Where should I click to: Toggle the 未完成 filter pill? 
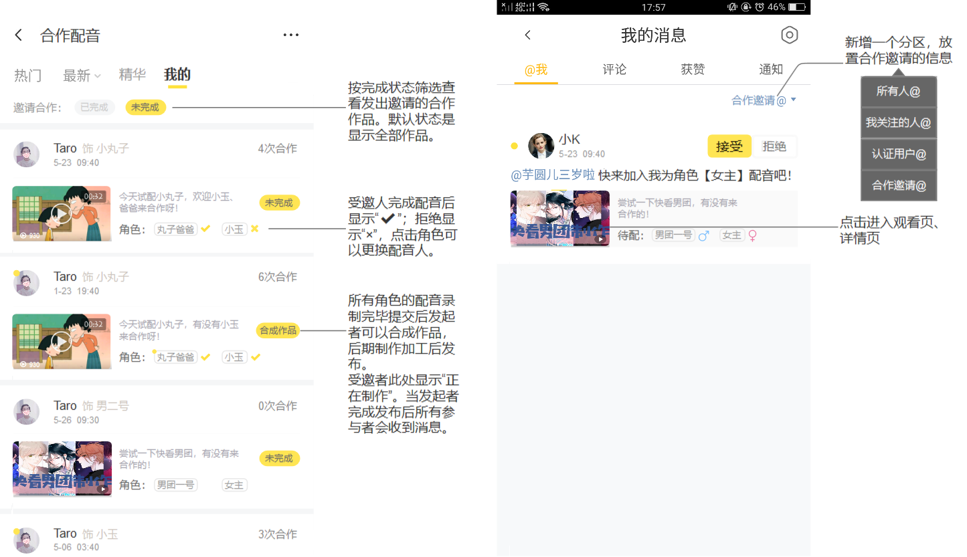tap(145, 107)
